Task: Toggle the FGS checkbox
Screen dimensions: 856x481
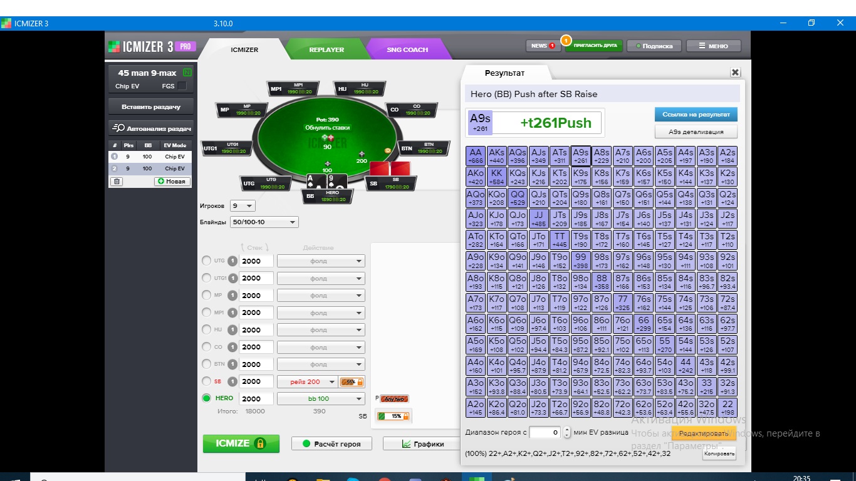Action: coord(182,86)
